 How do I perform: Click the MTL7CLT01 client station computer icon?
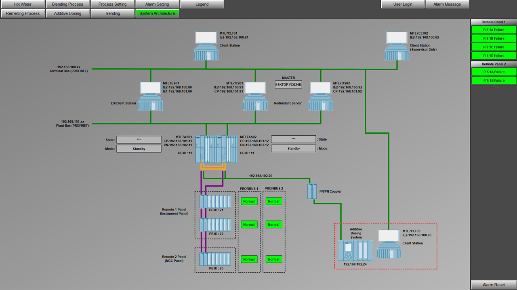(206, 46)
